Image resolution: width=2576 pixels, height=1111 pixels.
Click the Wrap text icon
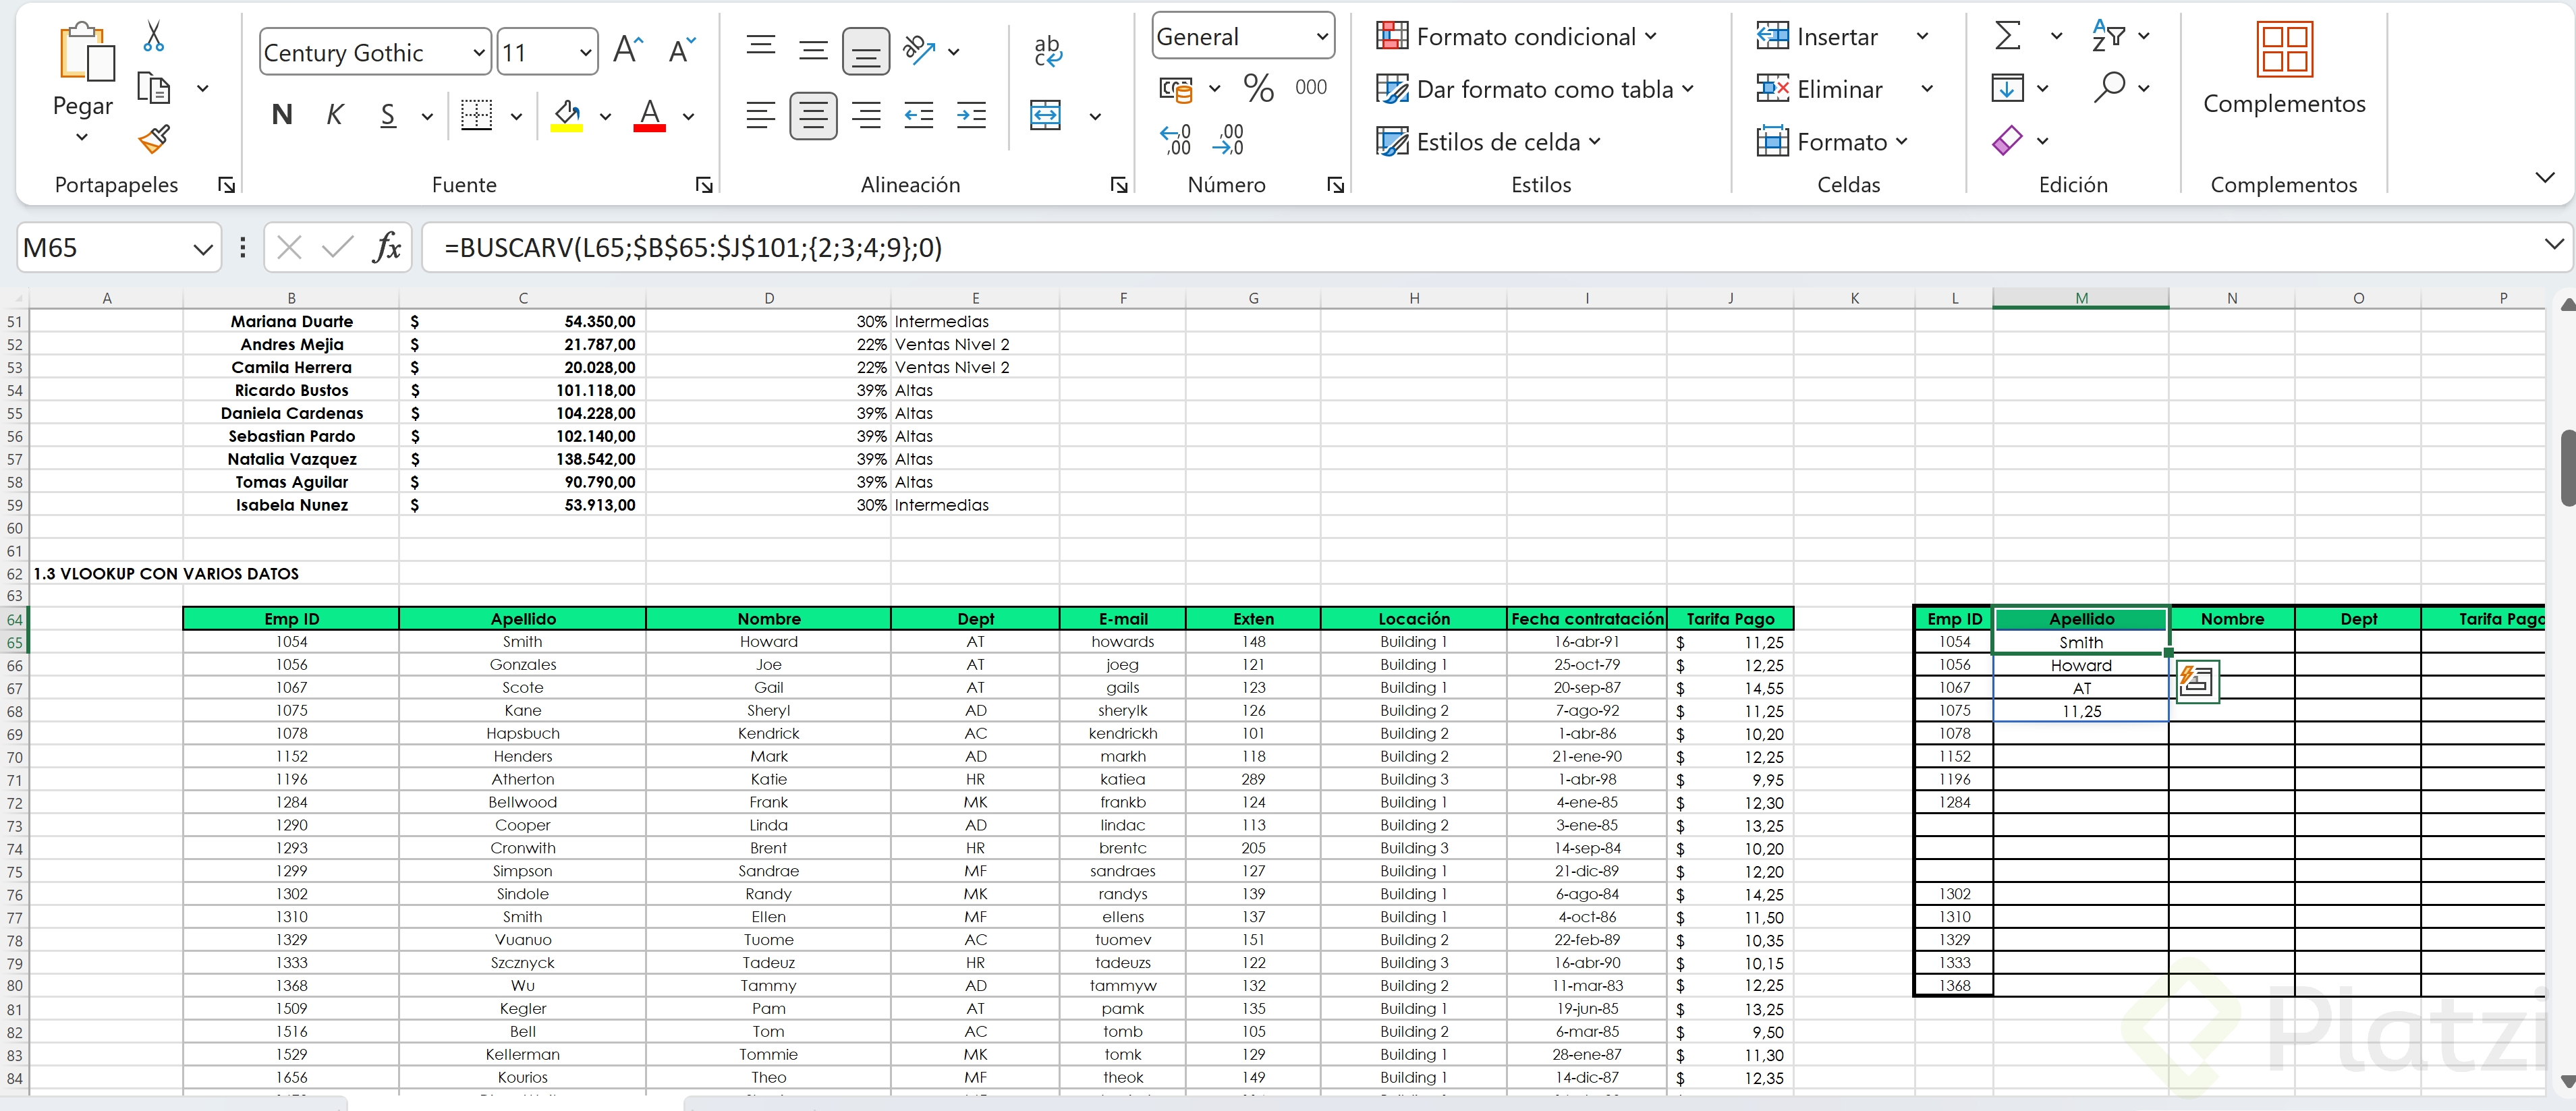pos(1047,50)
